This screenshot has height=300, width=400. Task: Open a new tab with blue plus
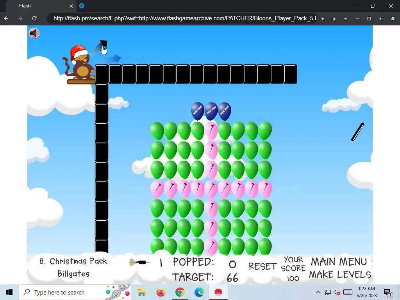pos(82,6)
